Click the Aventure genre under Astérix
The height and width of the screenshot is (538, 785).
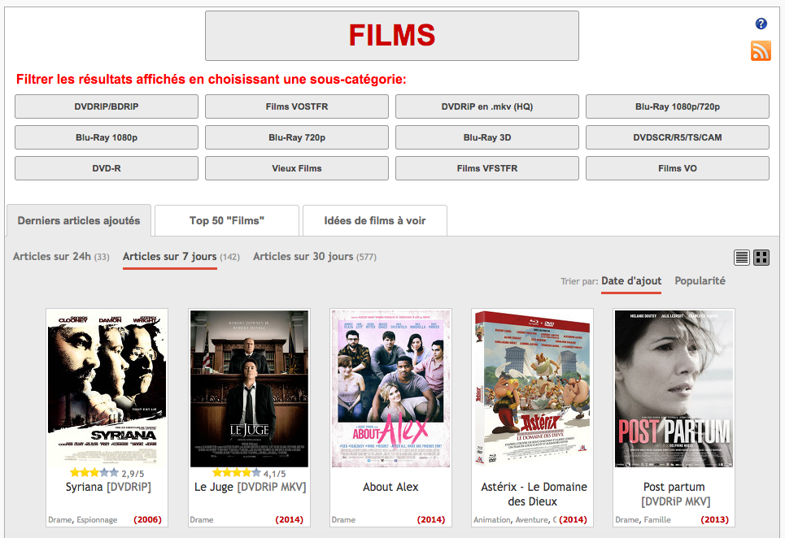pyautogui.click(x=532, y=520)
